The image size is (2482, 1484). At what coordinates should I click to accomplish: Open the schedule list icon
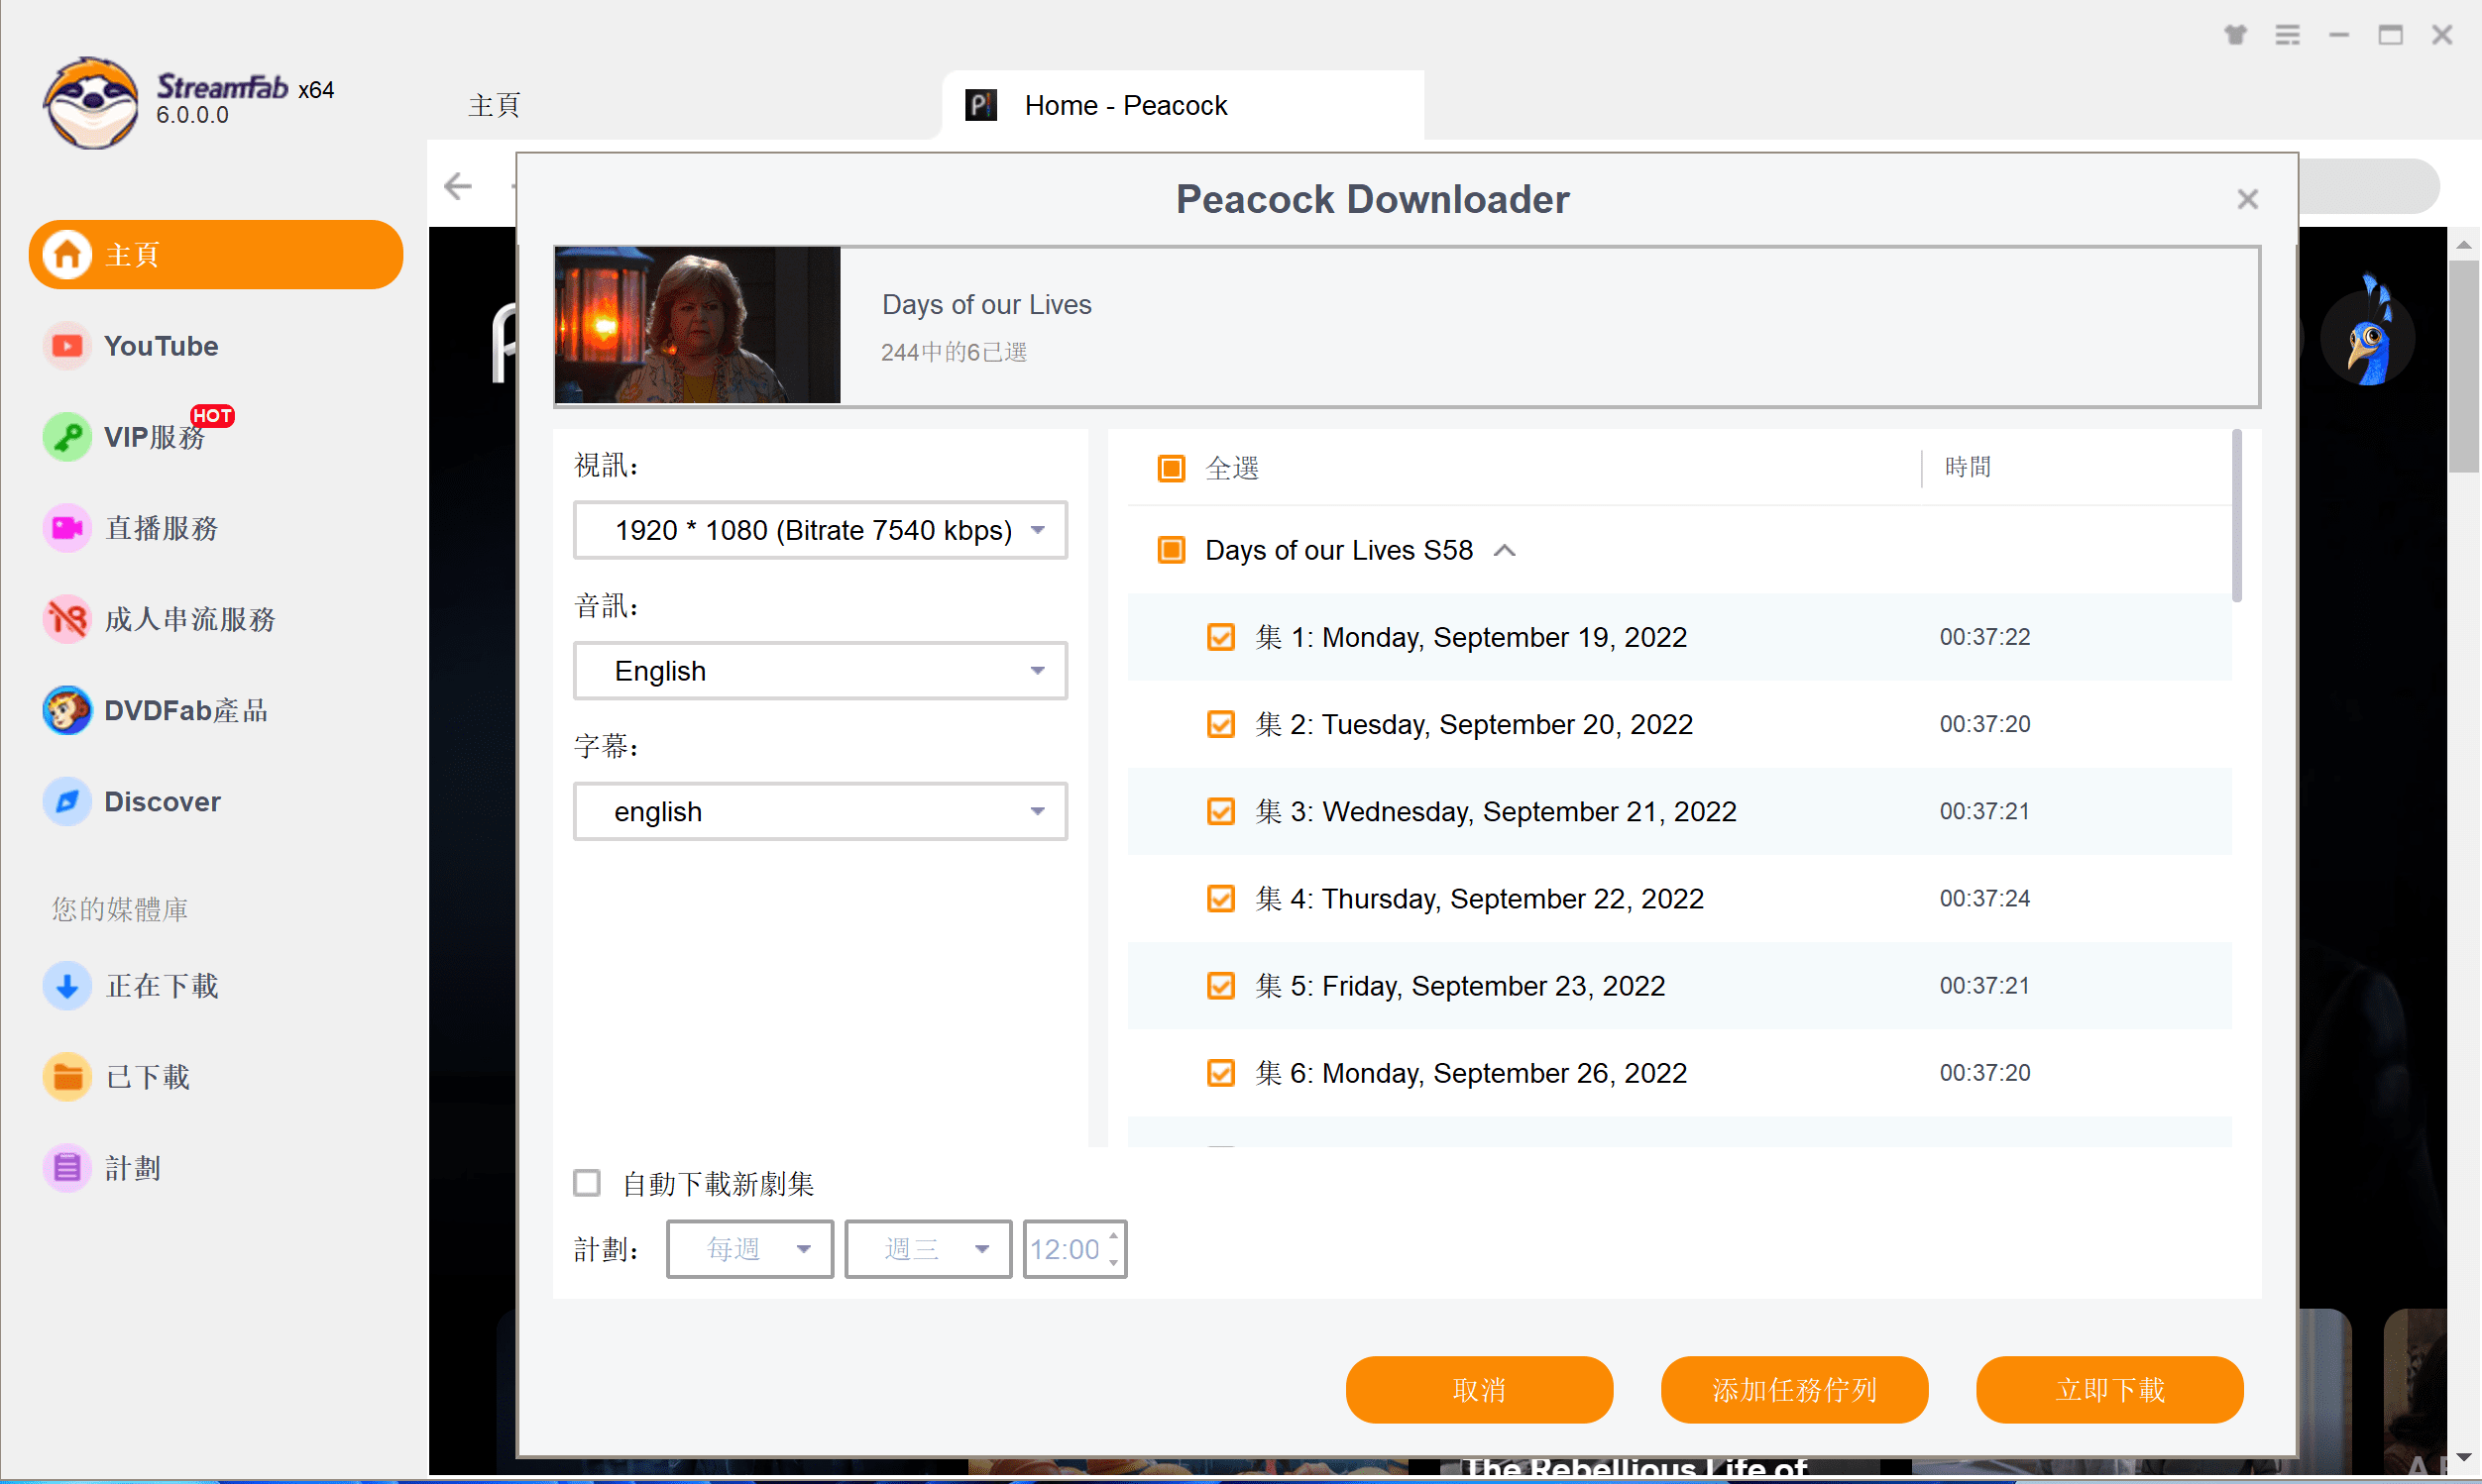(x=67, y=1168)
